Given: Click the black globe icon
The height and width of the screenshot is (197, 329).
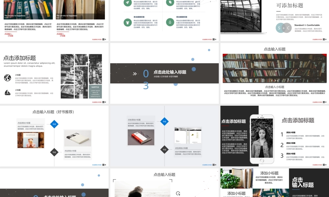Looking at the screenshot, I should click(x=8, y=78).
